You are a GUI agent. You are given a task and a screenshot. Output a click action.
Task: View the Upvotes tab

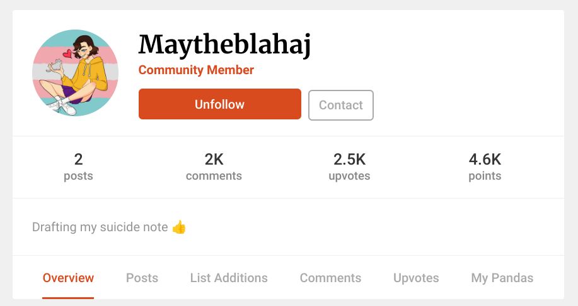416,278
